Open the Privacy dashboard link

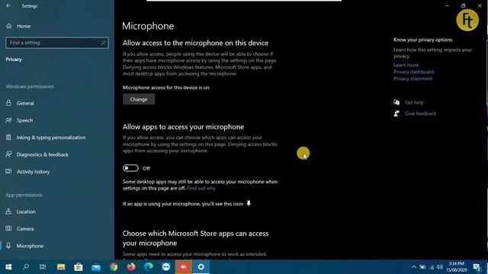click(413, 72)
